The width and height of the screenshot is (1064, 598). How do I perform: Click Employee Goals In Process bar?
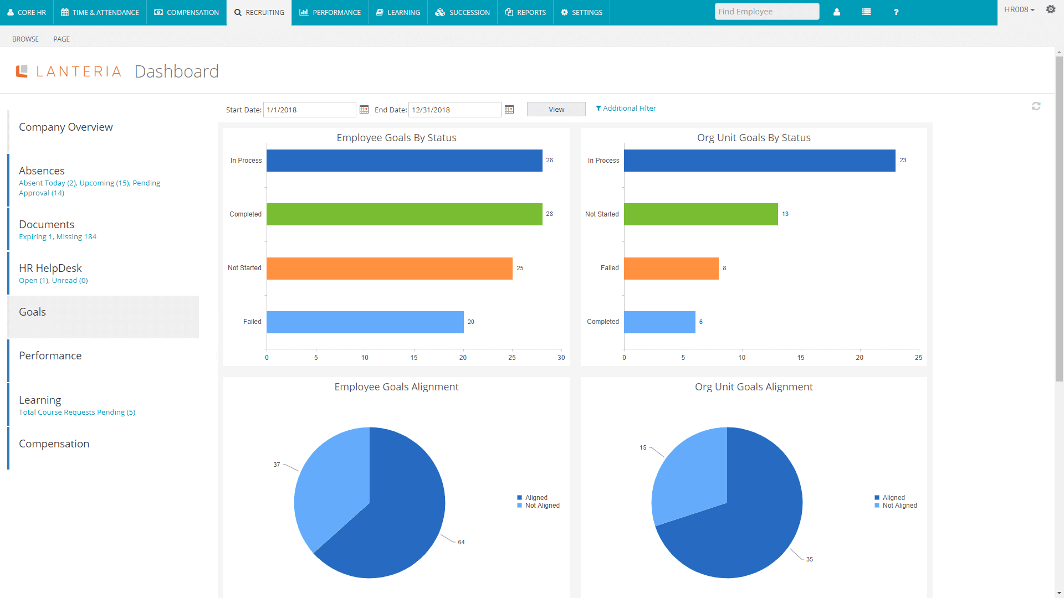coord(404,160)
